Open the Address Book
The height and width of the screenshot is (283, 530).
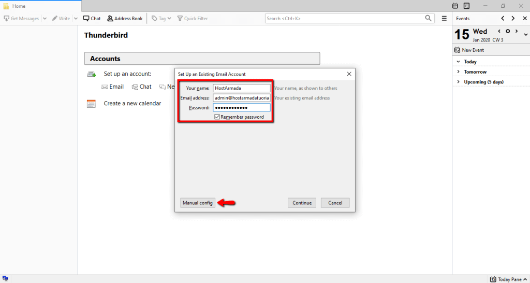[125, 19]
